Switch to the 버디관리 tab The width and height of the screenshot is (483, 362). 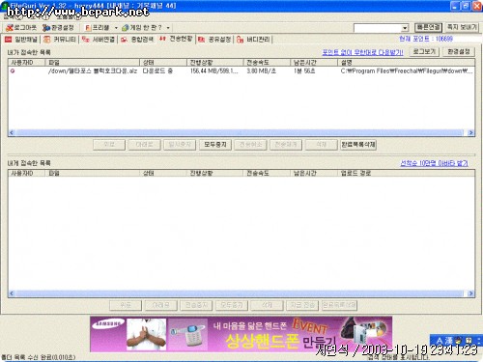click(x=253, y=40)
